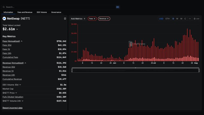
Task: Click the $0.035 NETT price value
Action: click(x=63, y=93)
